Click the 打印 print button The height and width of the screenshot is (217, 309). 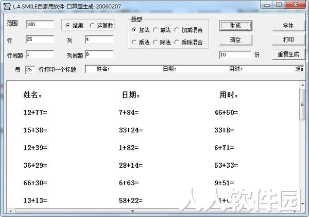[288, 40]
